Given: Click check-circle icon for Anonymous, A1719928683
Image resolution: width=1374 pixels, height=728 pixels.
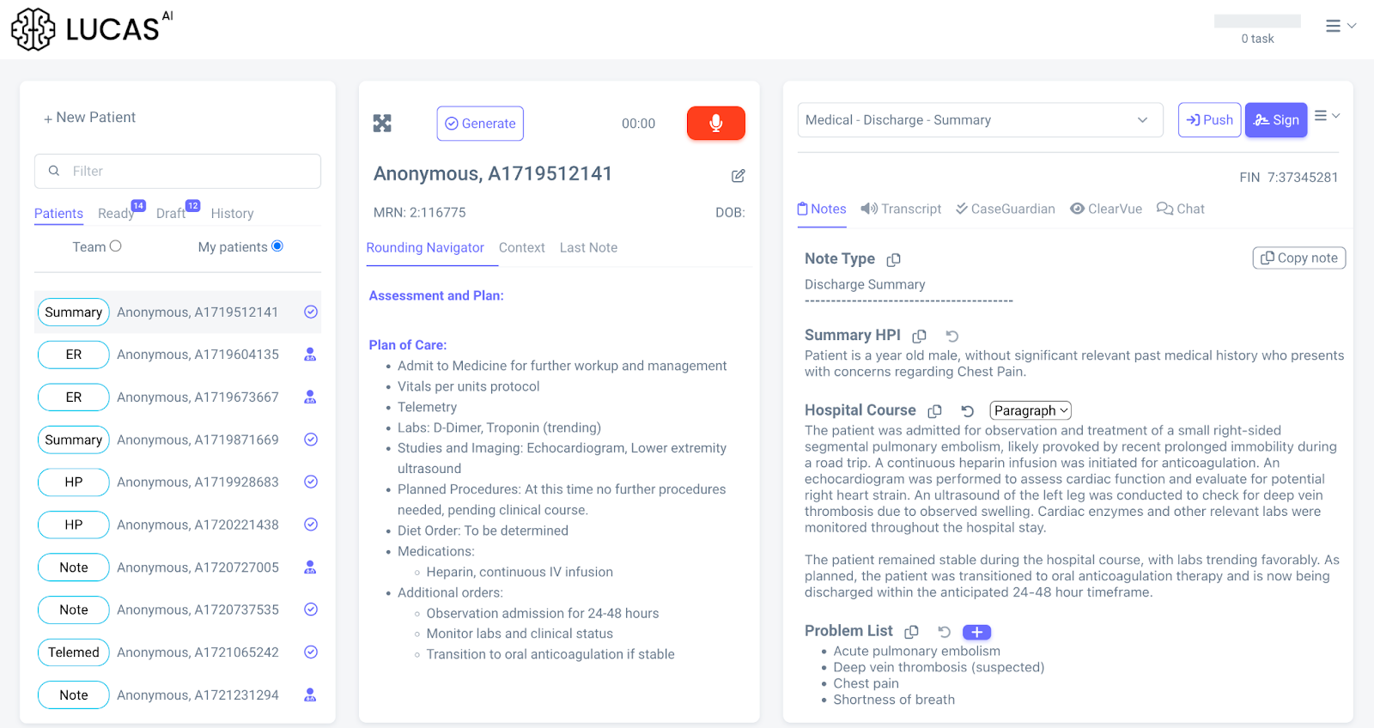Looking at the screenshot, I should pos(311,482).
